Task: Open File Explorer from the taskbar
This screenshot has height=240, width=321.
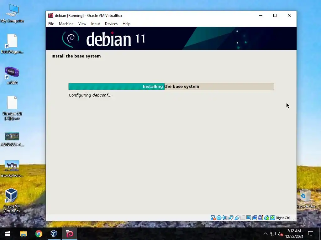Action: (x=23, y=234)
